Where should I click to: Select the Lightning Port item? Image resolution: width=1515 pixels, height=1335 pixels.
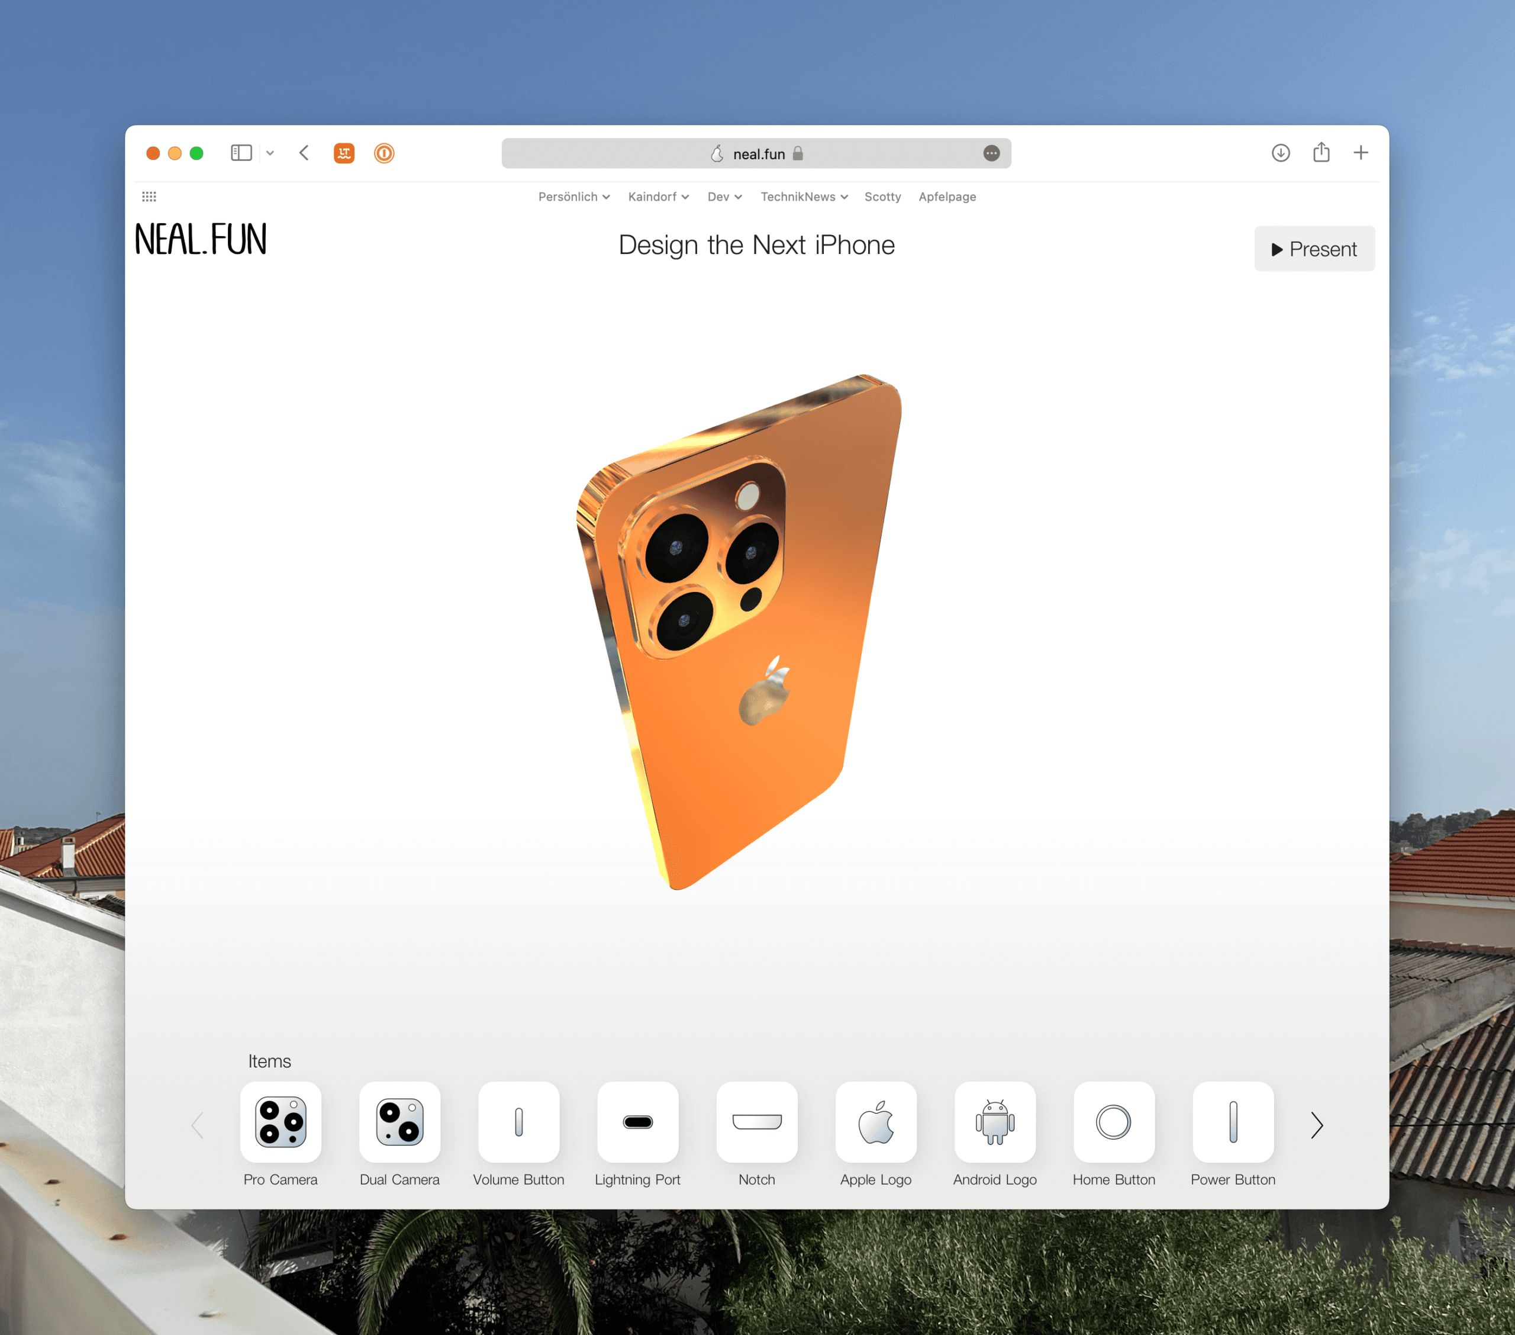(x=636, y=1121)
